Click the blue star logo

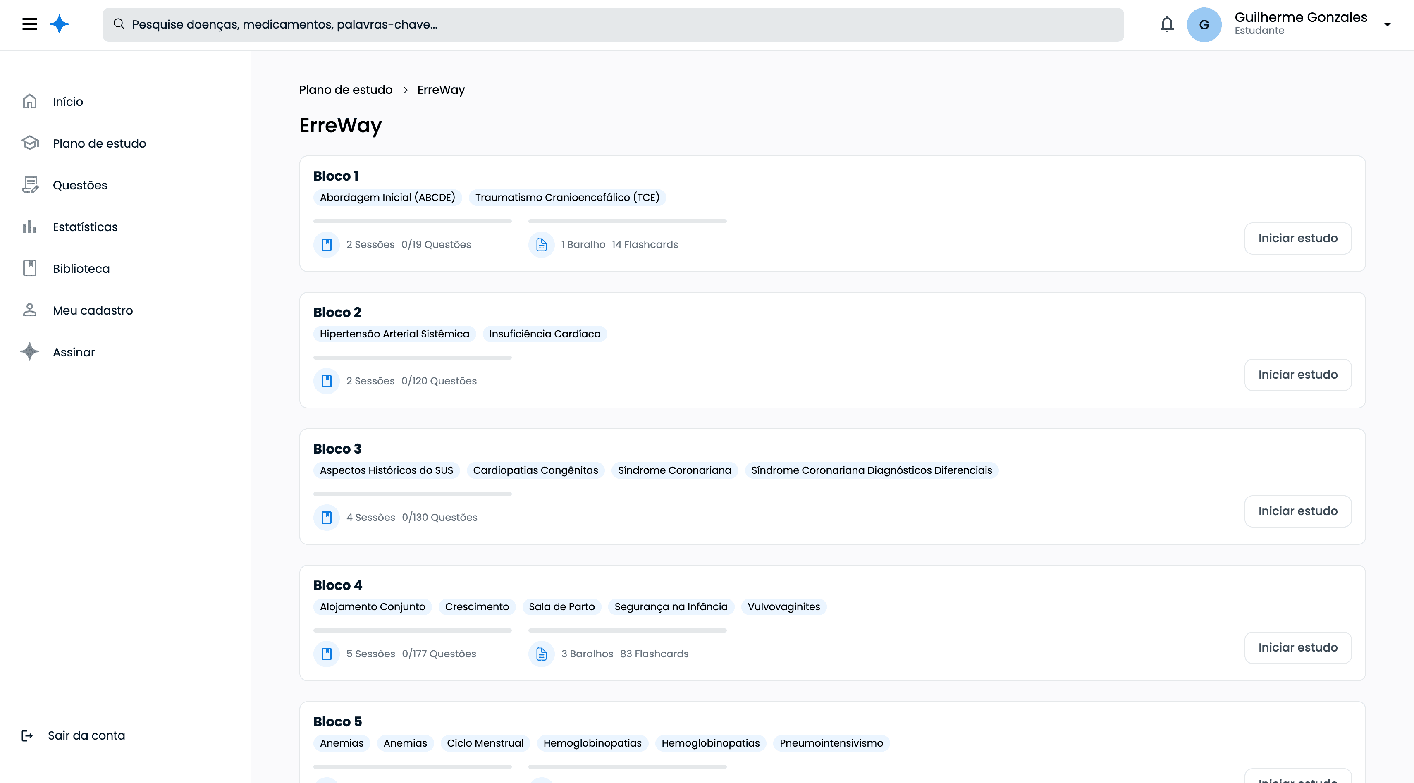(59, 24)
